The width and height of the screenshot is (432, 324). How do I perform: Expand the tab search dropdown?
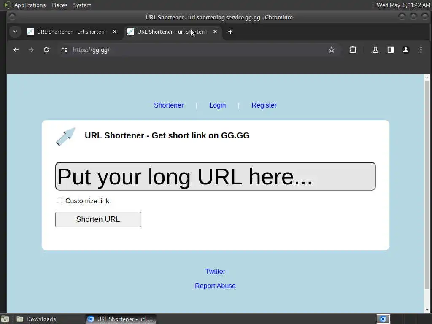click(x=15, y=32)
